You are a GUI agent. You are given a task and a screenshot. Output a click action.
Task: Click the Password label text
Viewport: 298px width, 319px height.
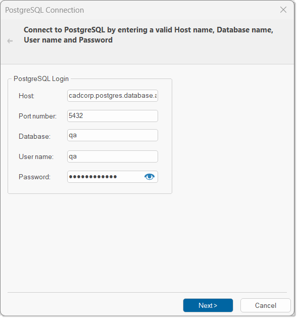(x=34, y=177)
